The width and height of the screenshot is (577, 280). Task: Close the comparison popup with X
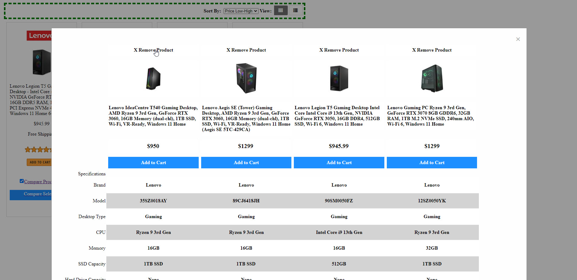(x=518, y=39)
